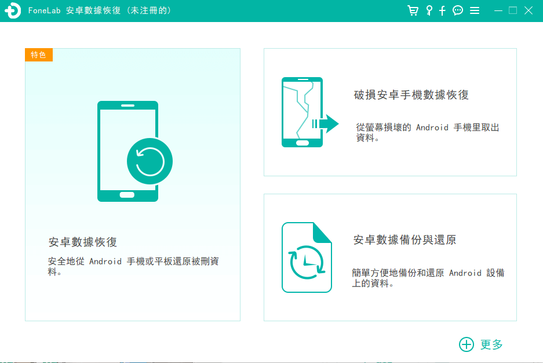The width and height of the screenshot is (543, 363).
Task: Click the backup file clock icon
Action: point(307,257)
